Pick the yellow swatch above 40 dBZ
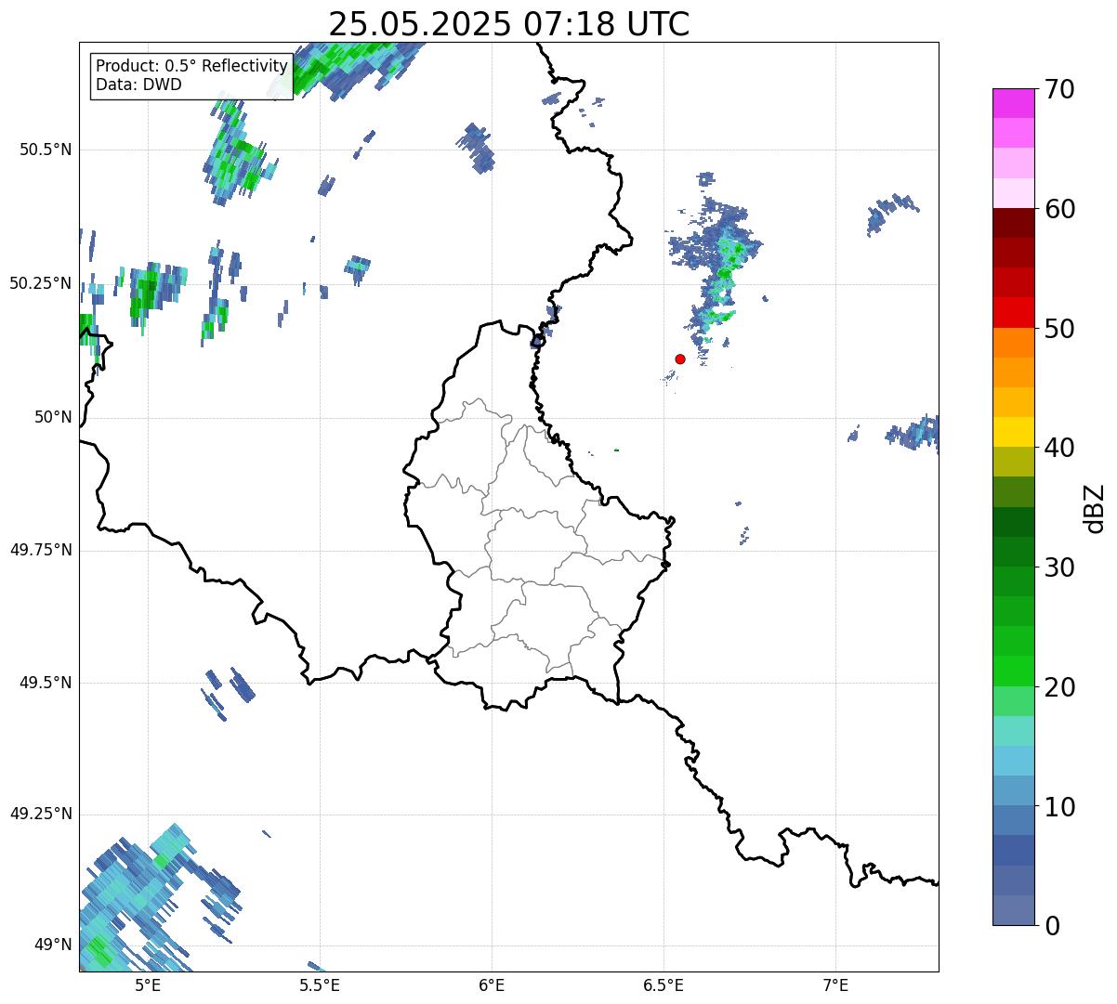This screenshot has height=1004, width=1117. pyautogui.click(x=1014, y=432)
